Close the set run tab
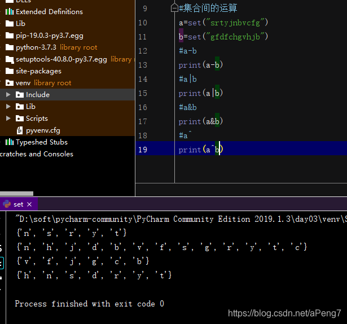The width and height of the screenshot is (347, 324). tap(29, 204)
